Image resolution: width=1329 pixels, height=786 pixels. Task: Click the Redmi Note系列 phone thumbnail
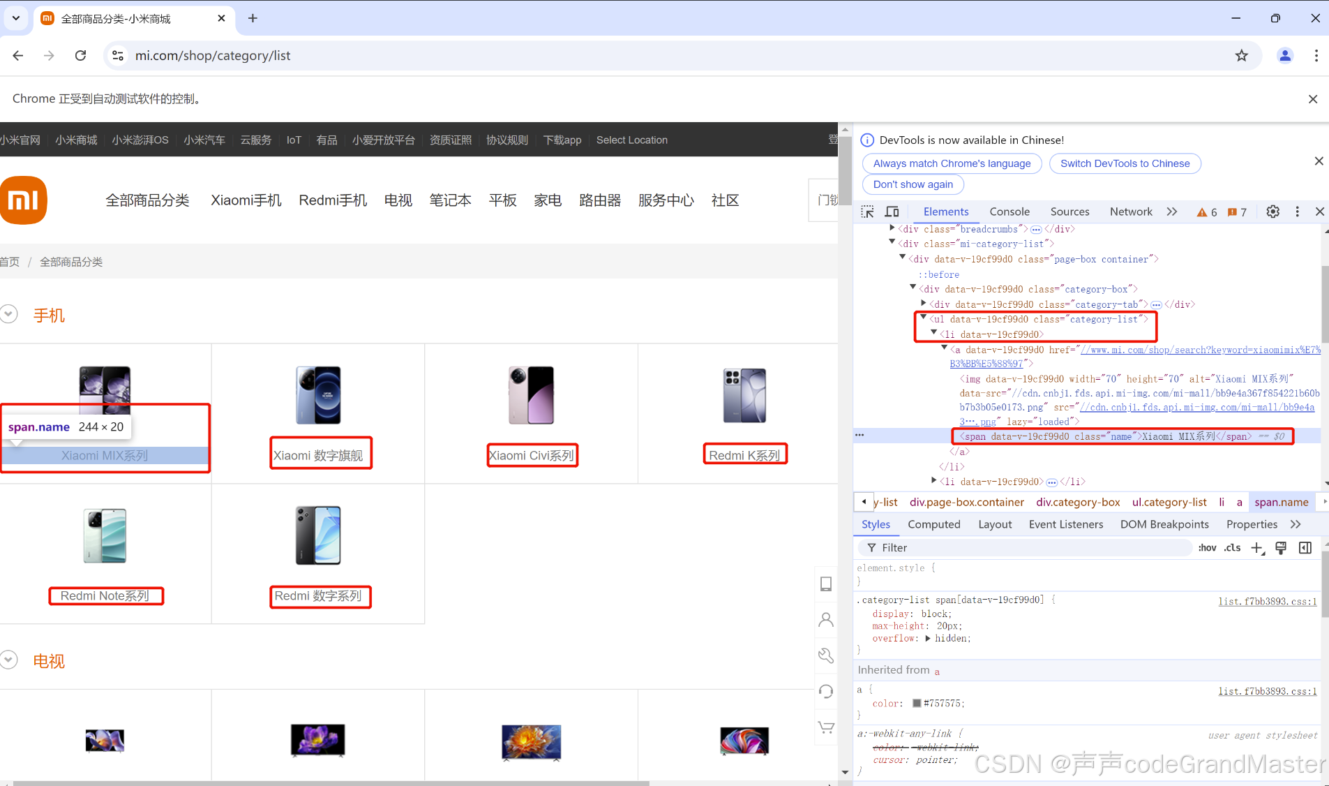pyautogui.click(x=105, y=535)
